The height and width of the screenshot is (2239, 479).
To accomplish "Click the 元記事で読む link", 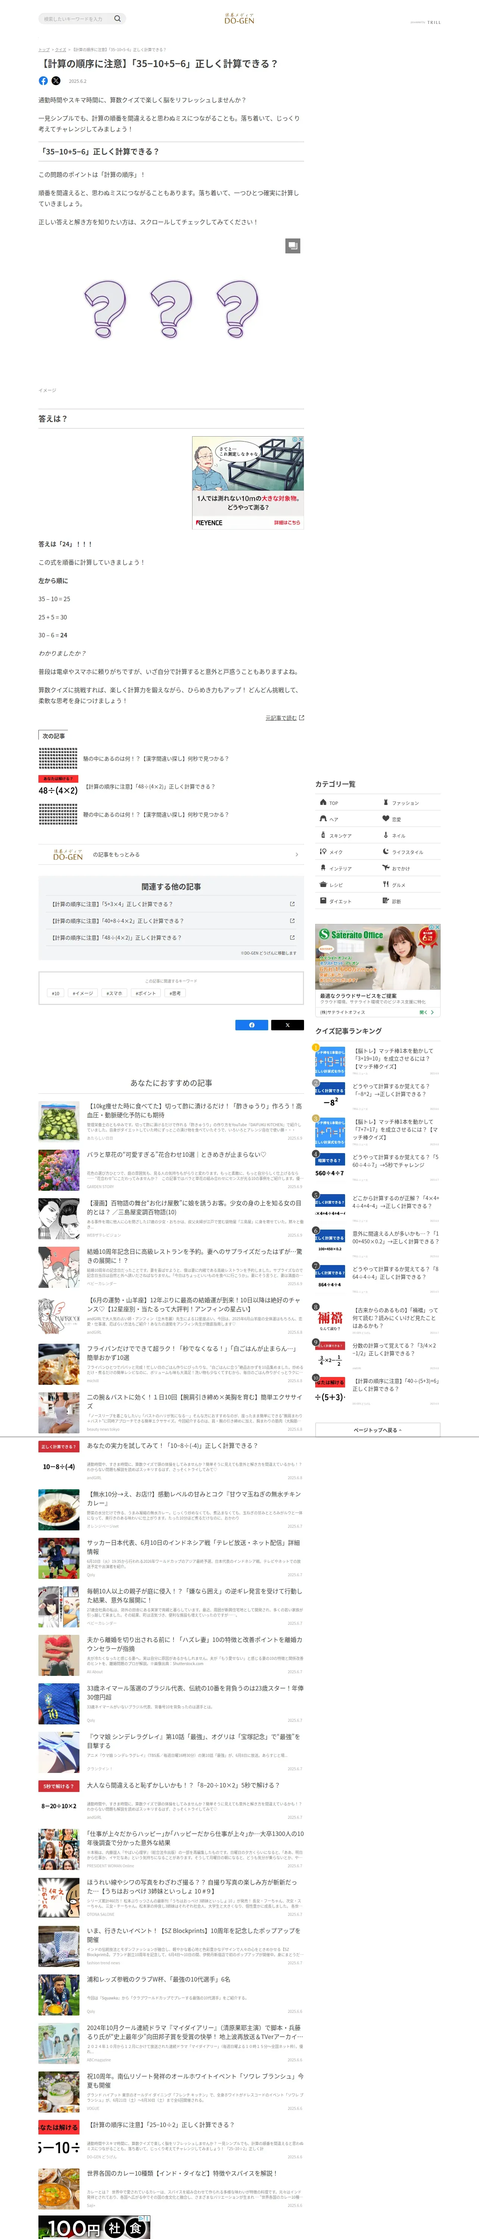I will click(x=284, y=718).
